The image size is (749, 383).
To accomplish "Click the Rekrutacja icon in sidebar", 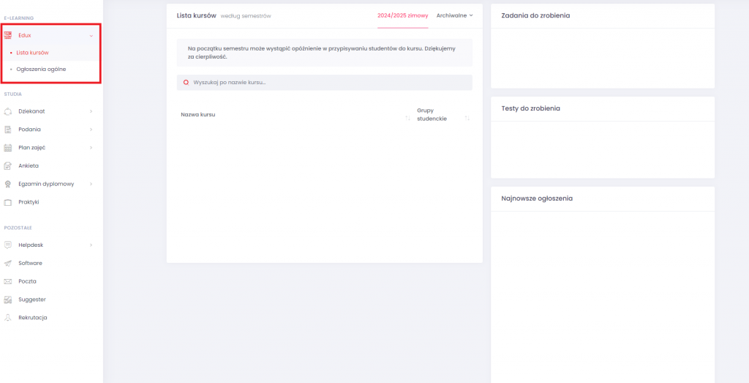I will point(8,318).
